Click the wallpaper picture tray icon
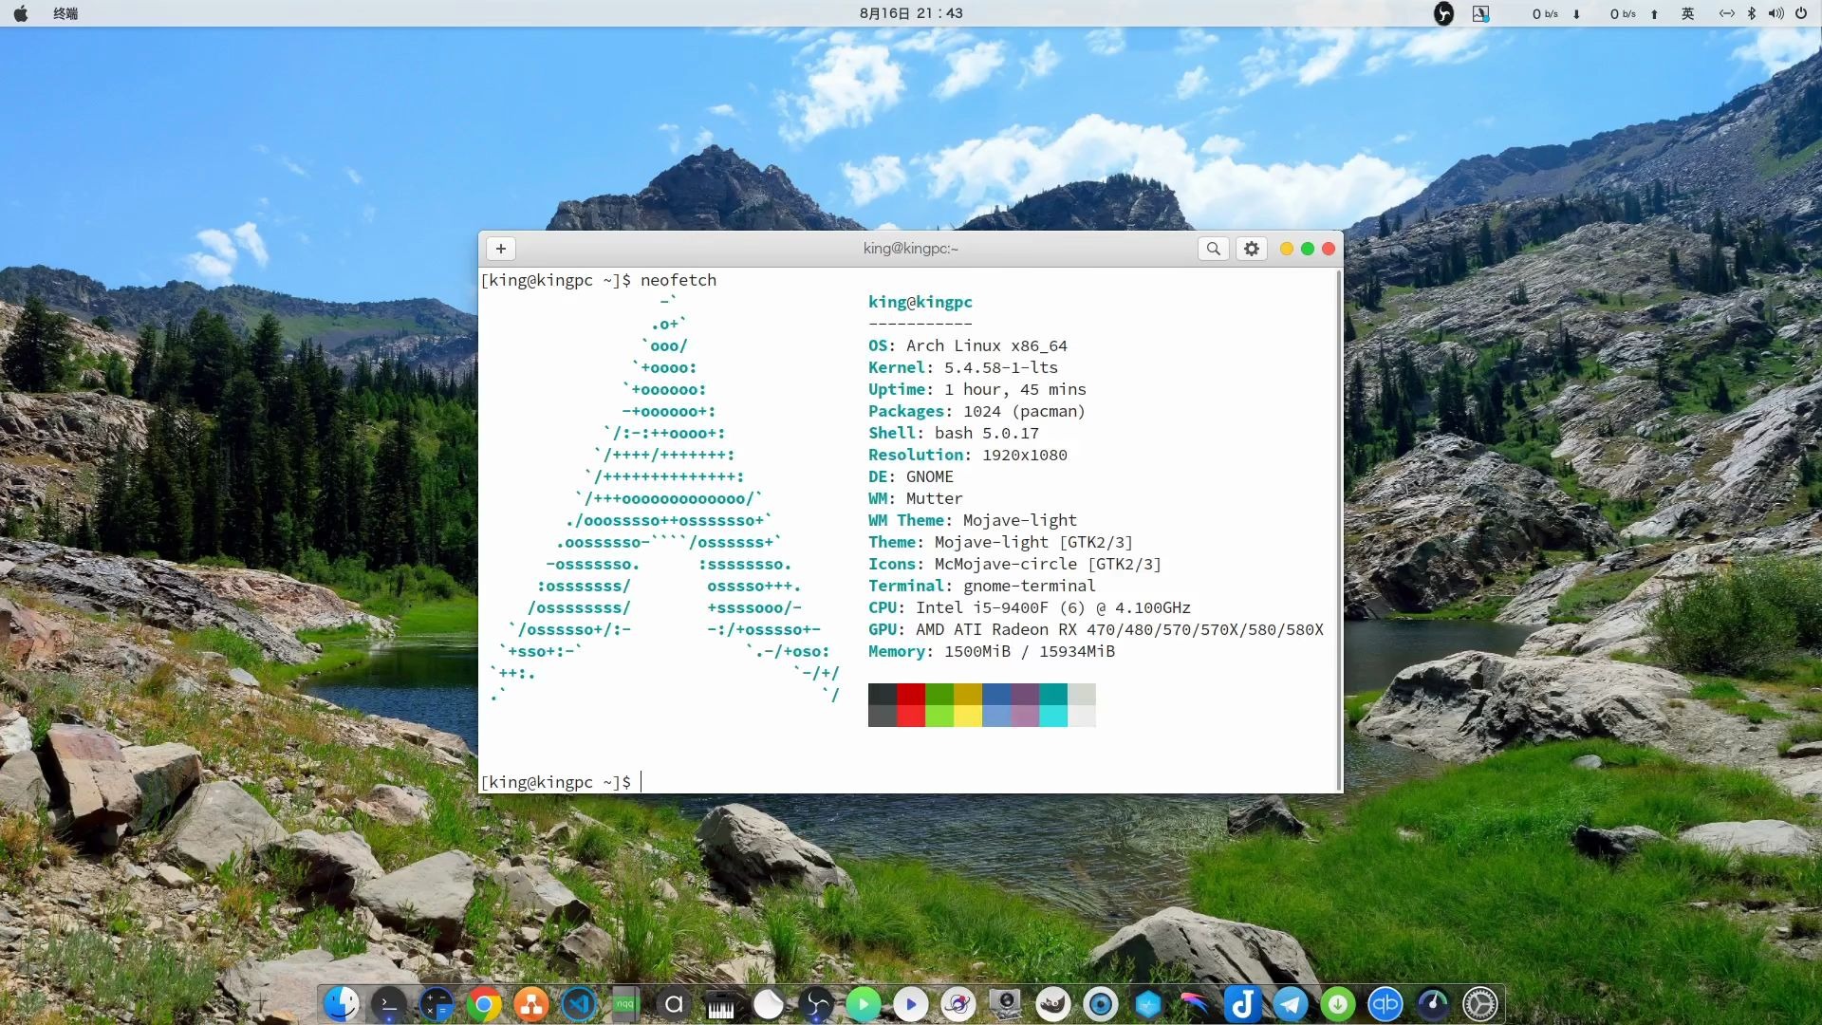1822x1025 pixels. tap(1480, 13)
